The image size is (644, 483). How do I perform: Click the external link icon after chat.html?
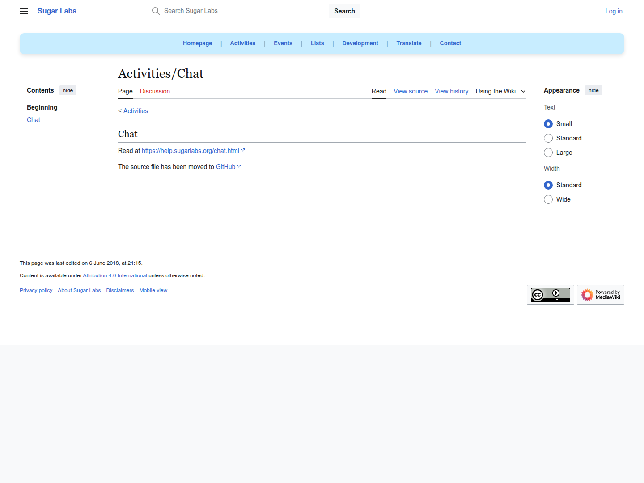tap(243, 151)
